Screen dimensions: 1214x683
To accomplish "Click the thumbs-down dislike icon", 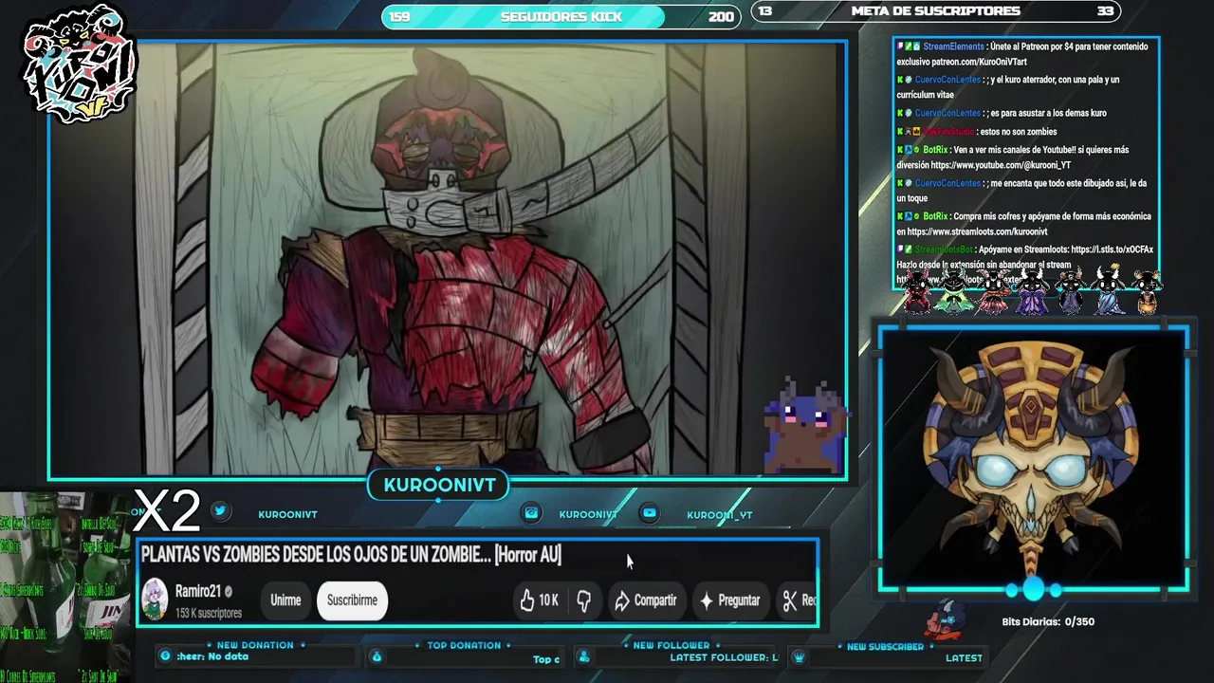I will pyautogui.click(x=584, y=600).
